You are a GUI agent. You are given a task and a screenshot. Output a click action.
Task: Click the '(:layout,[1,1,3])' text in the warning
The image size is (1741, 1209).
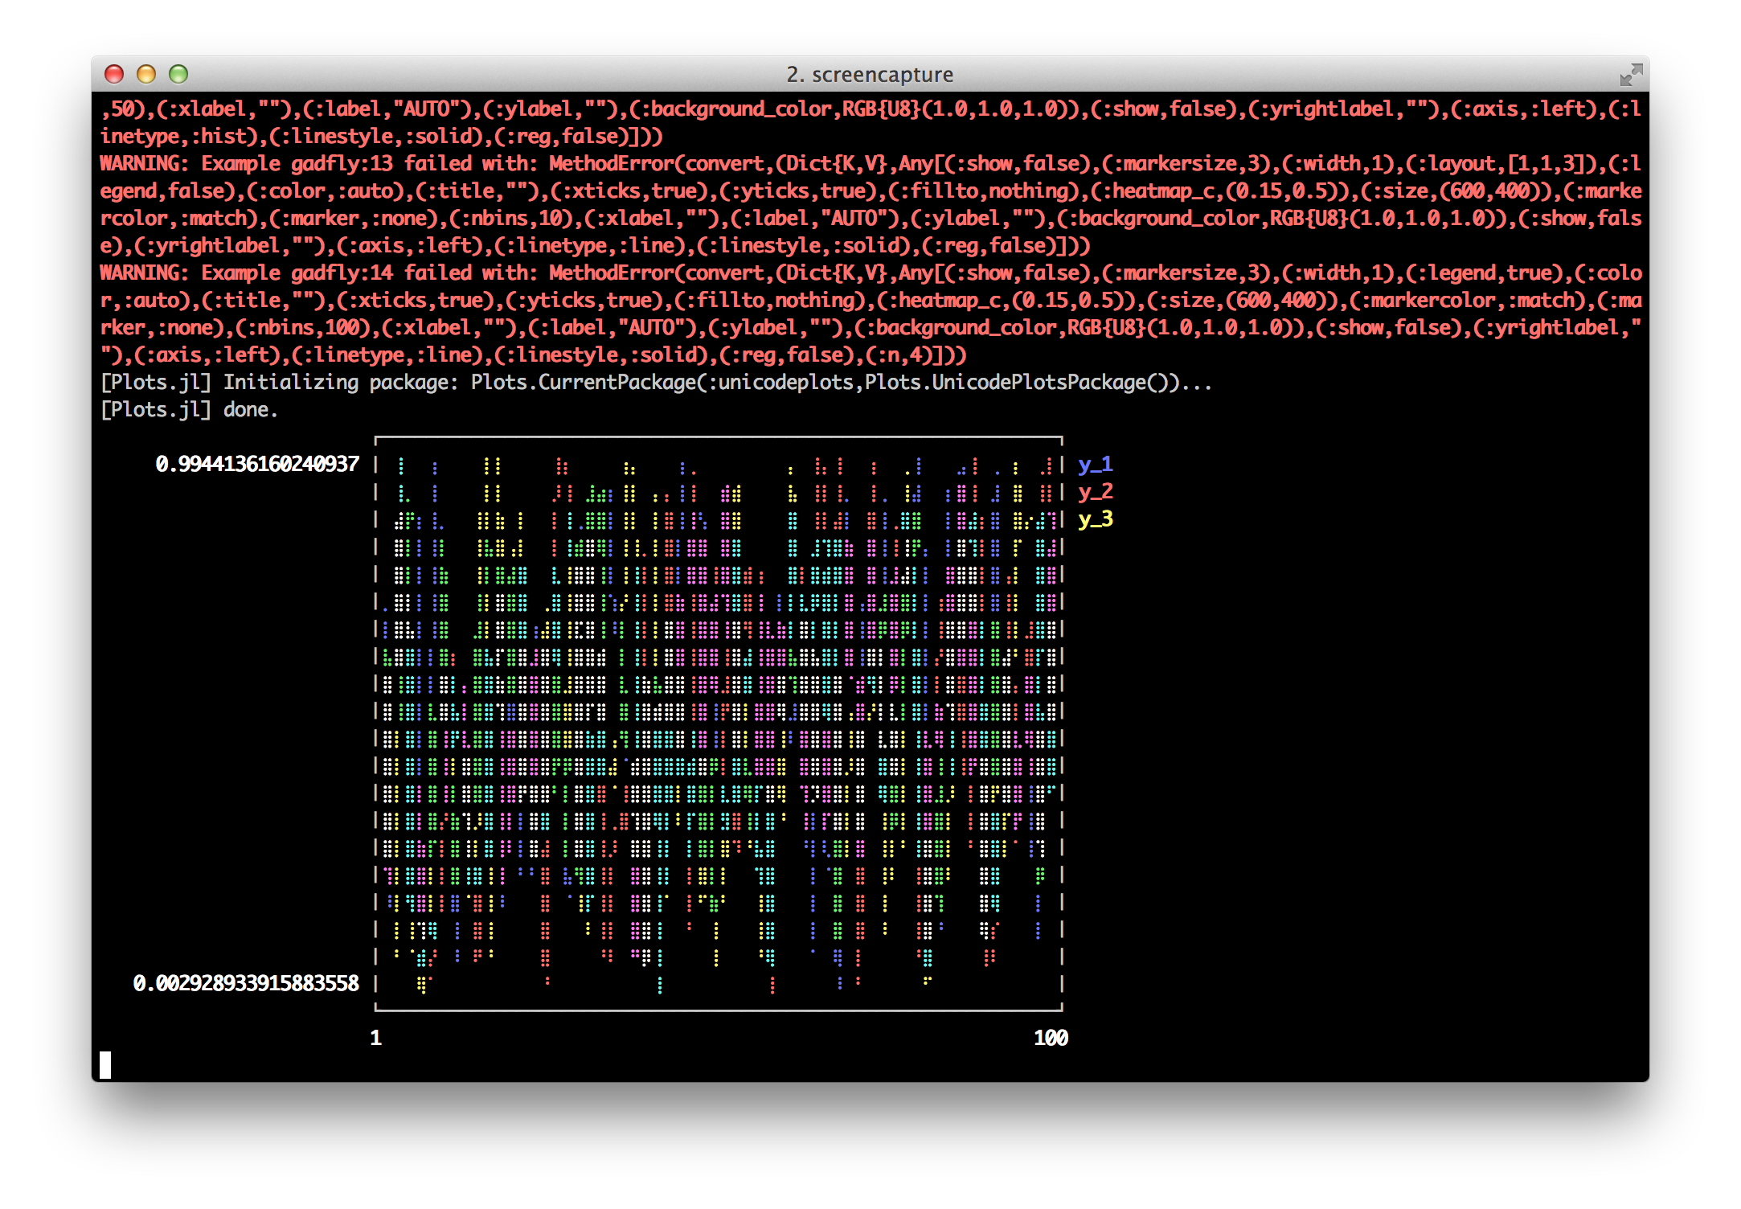pyautogui.click(x=1501, y=164)
